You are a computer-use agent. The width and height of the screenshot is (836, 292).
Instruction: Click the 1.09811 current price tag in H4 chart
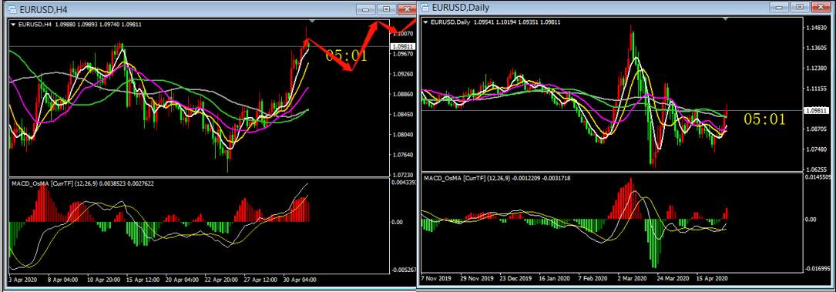click(x=404, y=46)
